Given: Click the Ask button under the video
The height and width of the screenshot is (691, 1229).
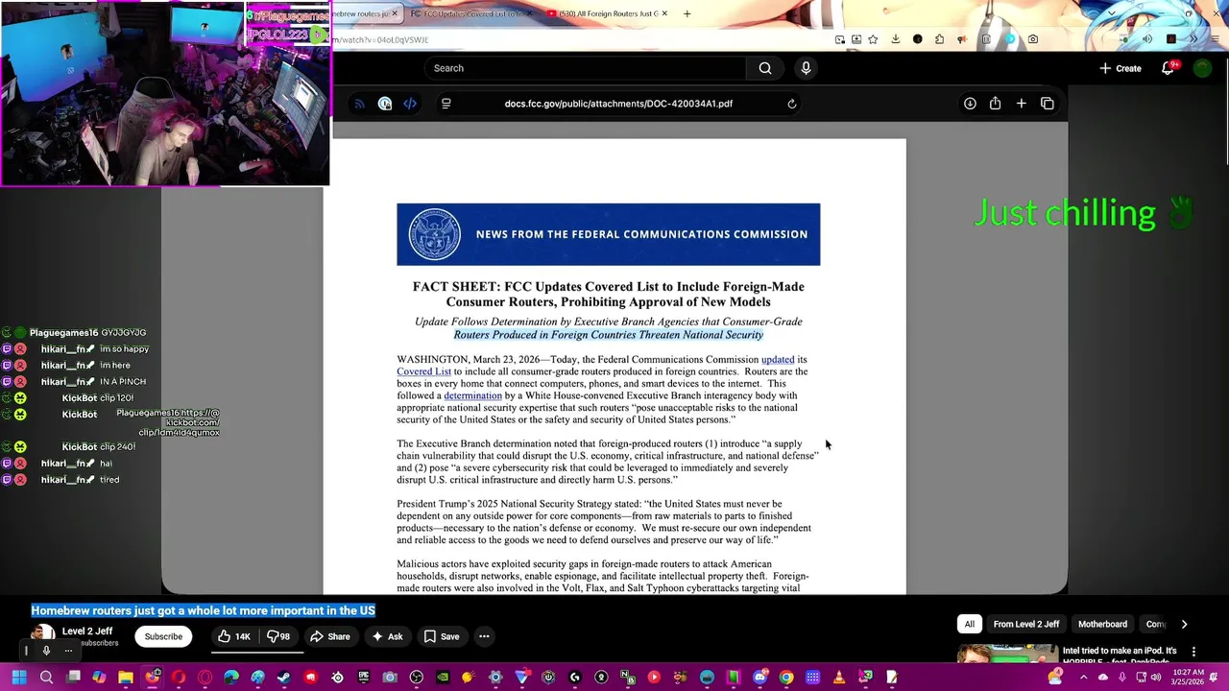Looking at the screenshot, I should [x=388, y=636].
